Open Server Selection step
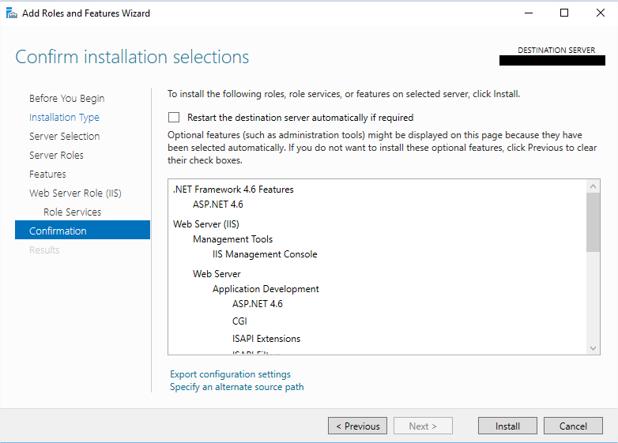 click(64, 137)
